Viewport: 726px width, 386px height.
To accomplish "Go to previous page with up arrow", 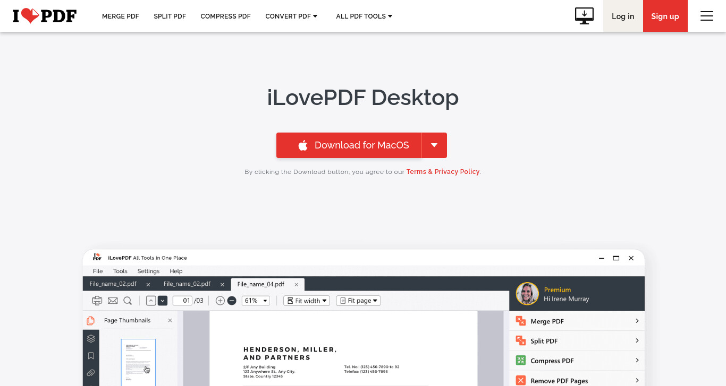I will [151, 301].
